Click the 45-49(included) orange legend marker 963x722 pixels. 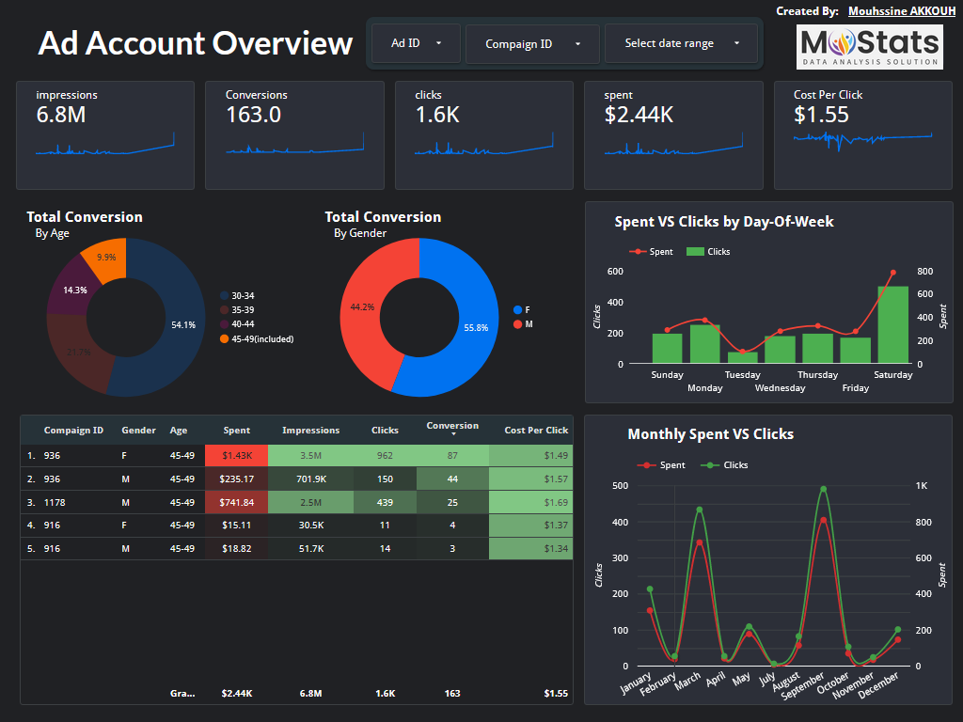[x=224, y=338]
